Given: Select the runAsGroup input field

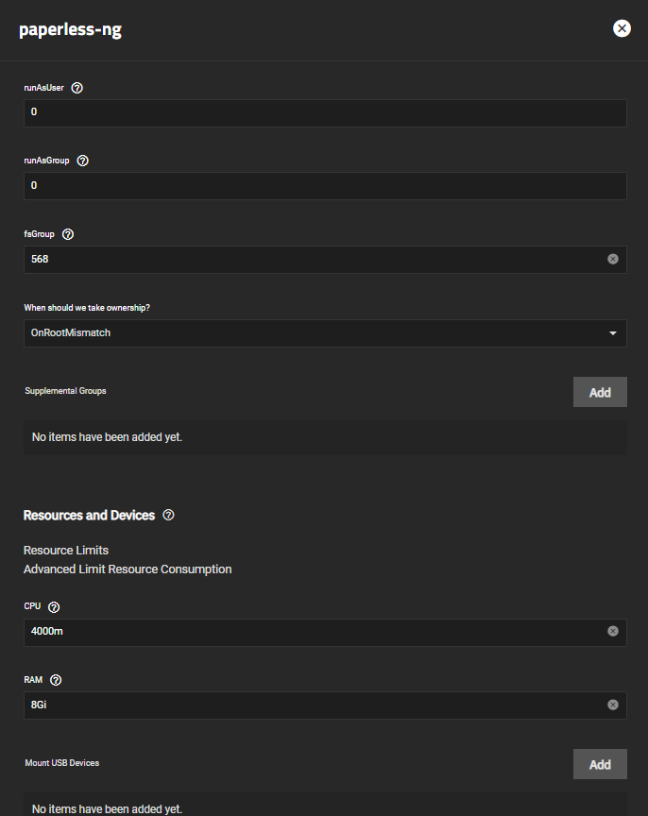Looking at the screenshot, I should pyautogui.click(x=325, y=186).
